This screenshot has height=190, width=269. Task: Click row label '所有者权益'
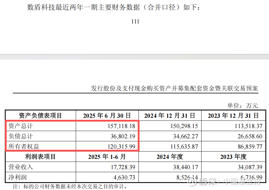click(24, 147)
